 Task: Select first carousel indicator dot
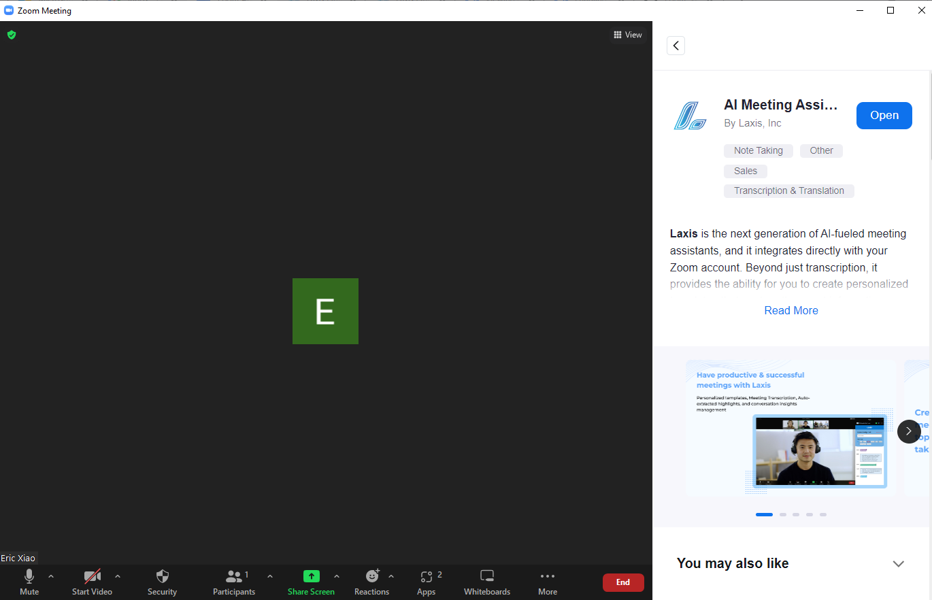764,515
